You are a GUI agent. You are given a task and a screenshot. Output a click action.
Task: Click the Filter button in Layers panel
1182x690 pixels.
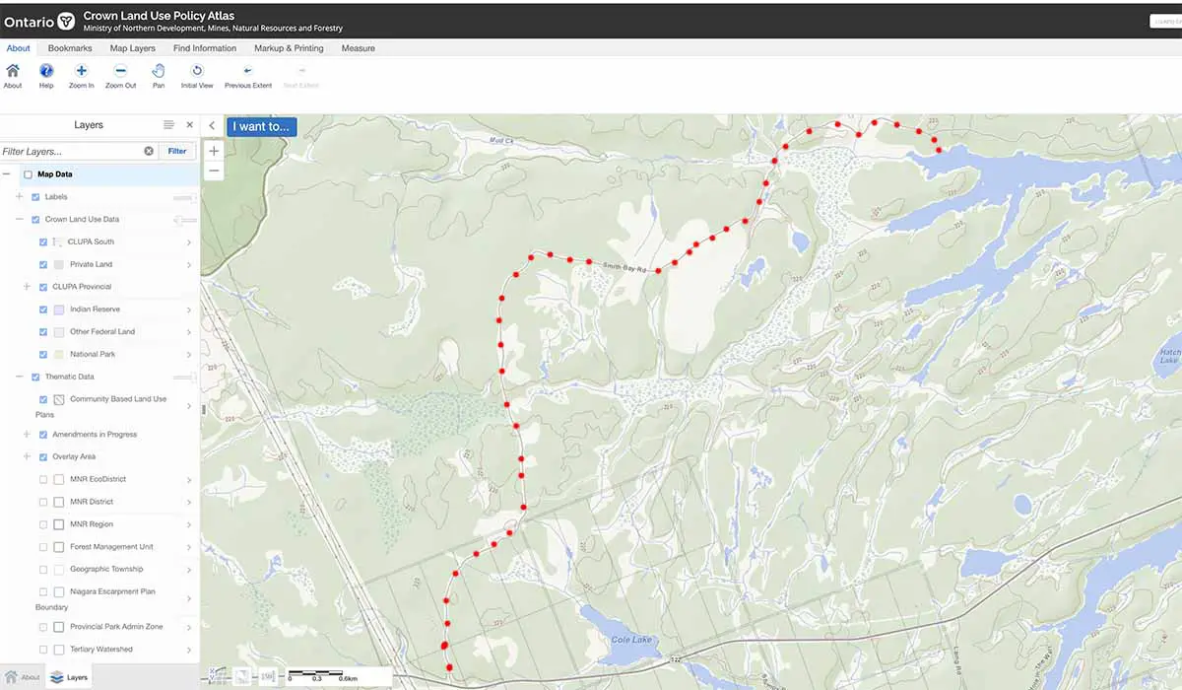(176, 150)
